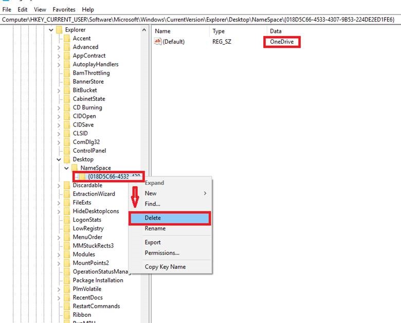Click the MMStuckRects3 folder icon
This screenshot has width=401, height=323.
point(67,246)
